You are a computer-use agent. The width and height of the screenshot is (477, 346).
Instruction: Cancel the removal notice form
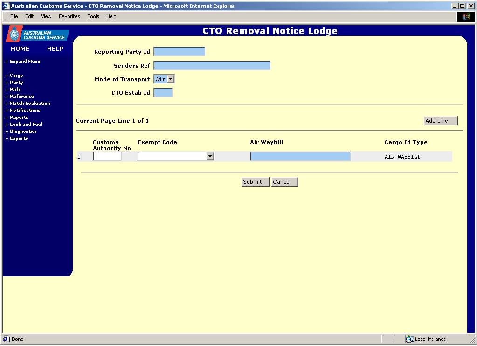[x=285, y=182]
